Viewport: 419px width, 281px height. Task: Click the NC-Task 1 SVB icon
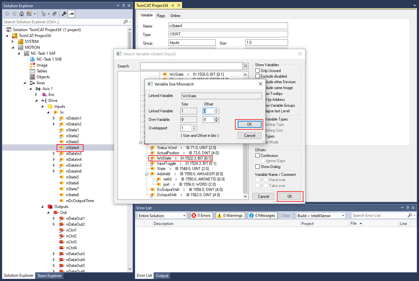click(x=32, y=59)
